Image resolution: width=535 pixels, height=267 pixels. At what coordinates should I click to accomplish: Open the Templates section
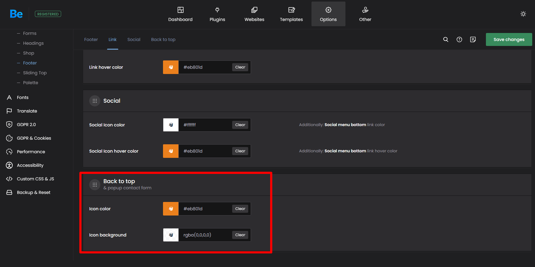click(291, 14)
